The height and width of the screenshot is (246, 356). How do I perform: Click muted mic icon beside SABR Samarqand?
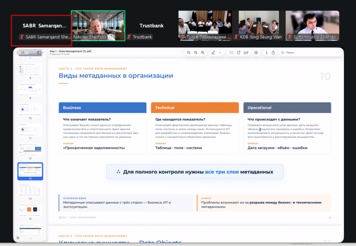(x=22, y=37)
